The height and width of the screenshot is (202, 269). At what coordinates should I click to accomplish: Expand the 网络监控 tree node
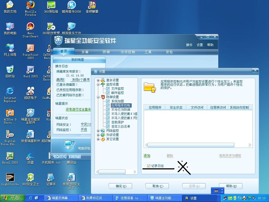[98, 131]
